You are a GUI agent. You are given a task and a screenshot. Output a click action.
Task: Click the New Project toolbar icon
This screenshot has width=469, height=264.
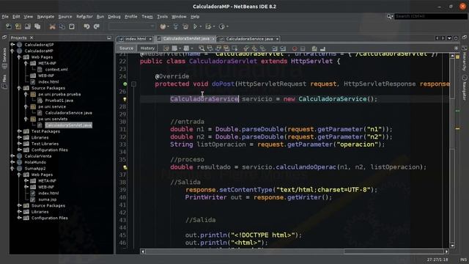point(18,26)
